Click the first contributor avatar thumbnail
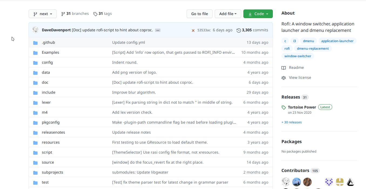The height and width of the screenshot is (189, 366). tap(286, 182)
